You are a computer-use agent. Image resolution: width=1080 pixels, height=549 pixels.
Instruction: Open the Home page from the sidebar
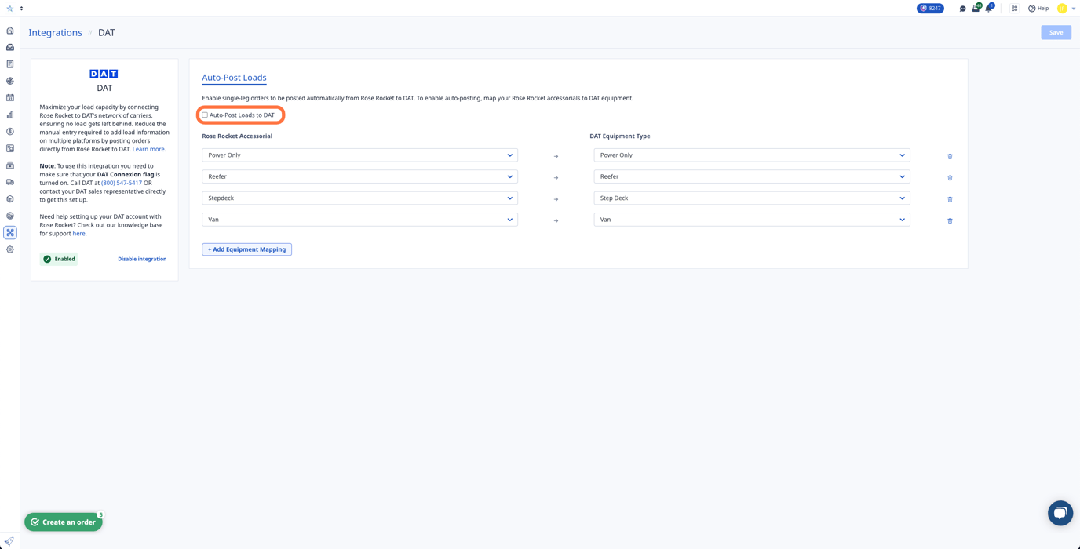coord(9,30)
